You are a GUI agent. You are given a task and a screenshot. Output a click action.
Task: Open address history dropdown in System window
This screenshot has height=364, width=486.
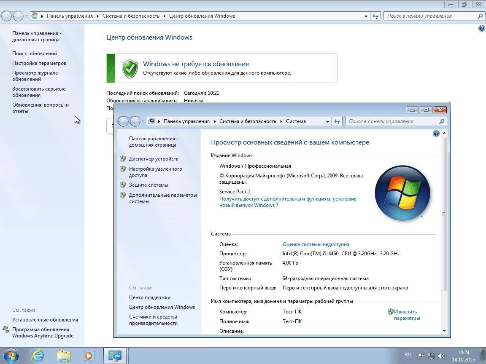[x=327, y=121]
